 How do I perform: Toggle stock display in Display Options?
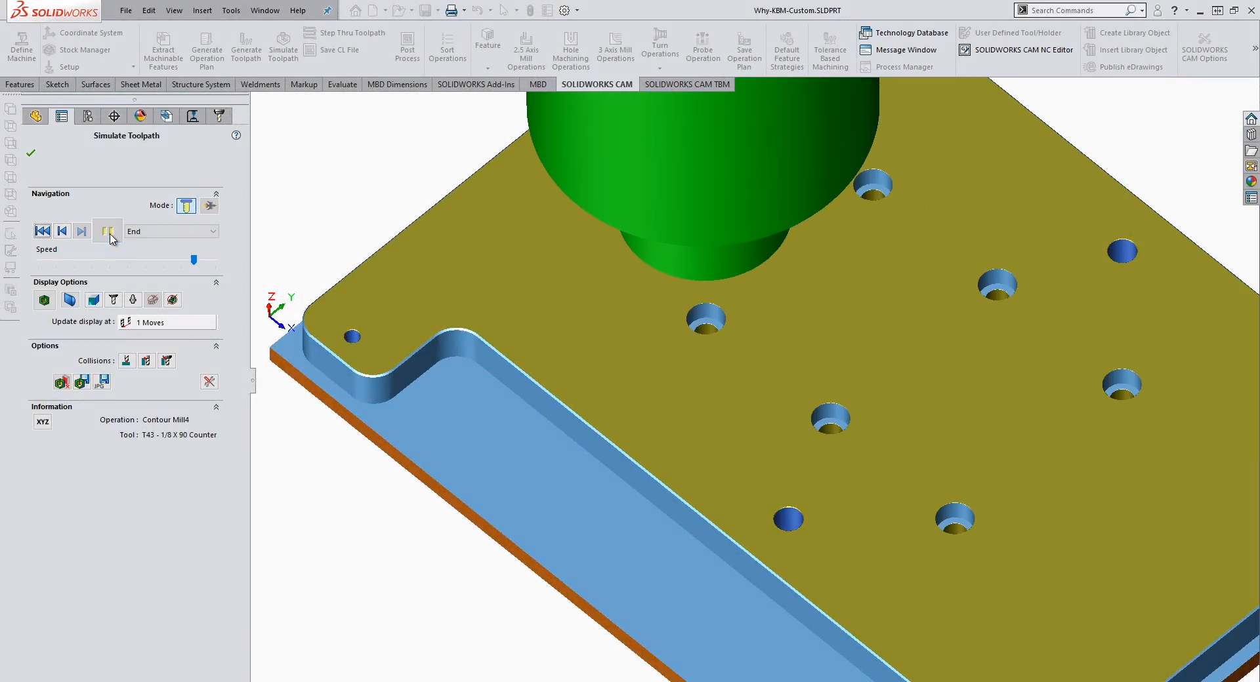point(45,300)
